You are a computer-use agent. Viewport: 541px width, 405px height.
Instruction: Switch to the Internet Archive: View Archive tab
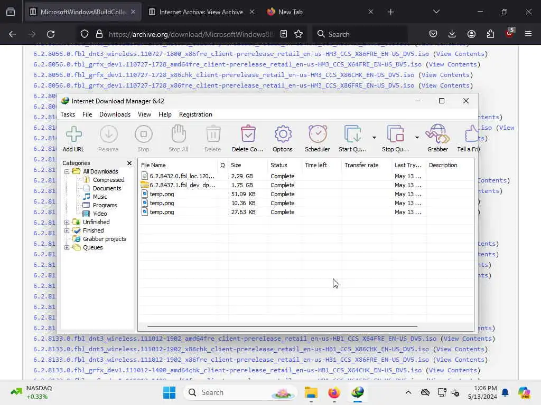[x=201, y=12]
